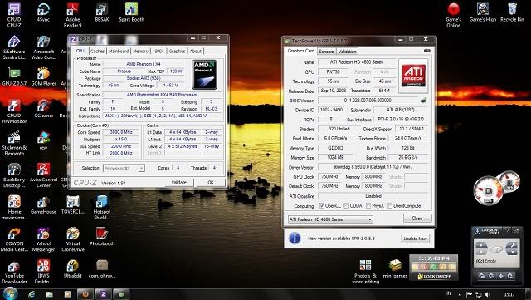Viewport: 531px width, 300px height.
Task: Open the Windows Start menu
Action: [x=10, y=294]
